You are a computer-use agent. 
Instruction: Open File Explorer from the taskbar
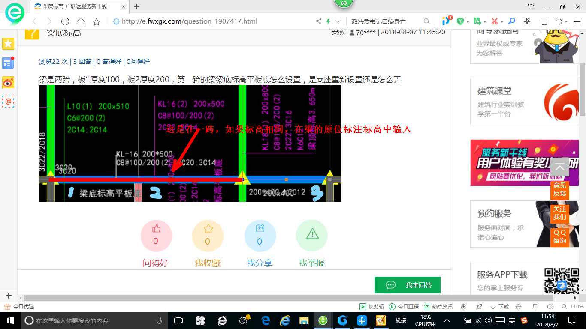pos(304,320)
